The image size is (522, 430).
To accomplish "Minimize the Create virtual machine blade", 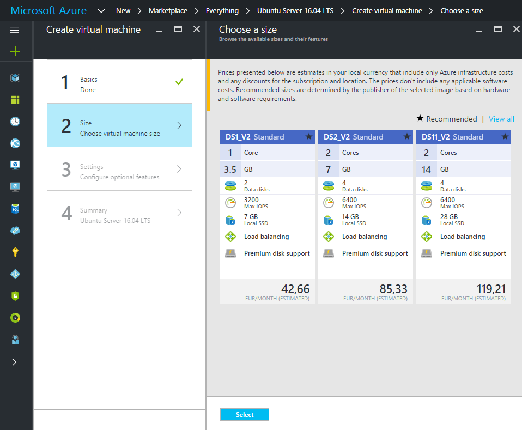I will [159, 30].
